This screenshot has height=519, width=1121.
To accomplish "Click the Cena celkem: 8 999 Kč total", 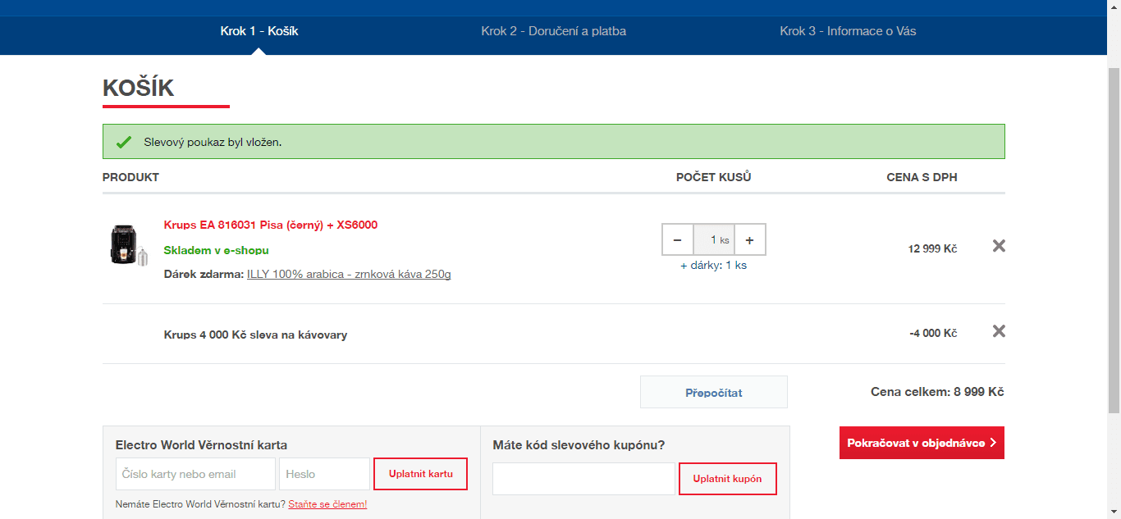I will click(x=937, y=392).
